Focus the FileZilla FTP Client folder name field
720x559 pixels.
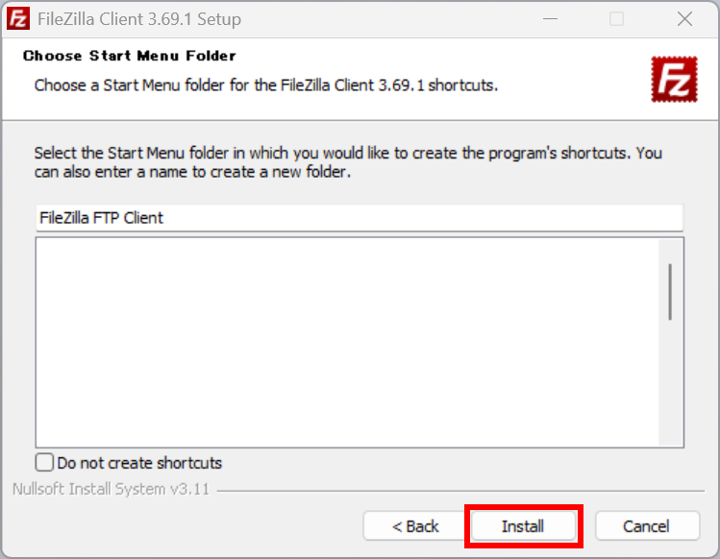pos(360,217)
